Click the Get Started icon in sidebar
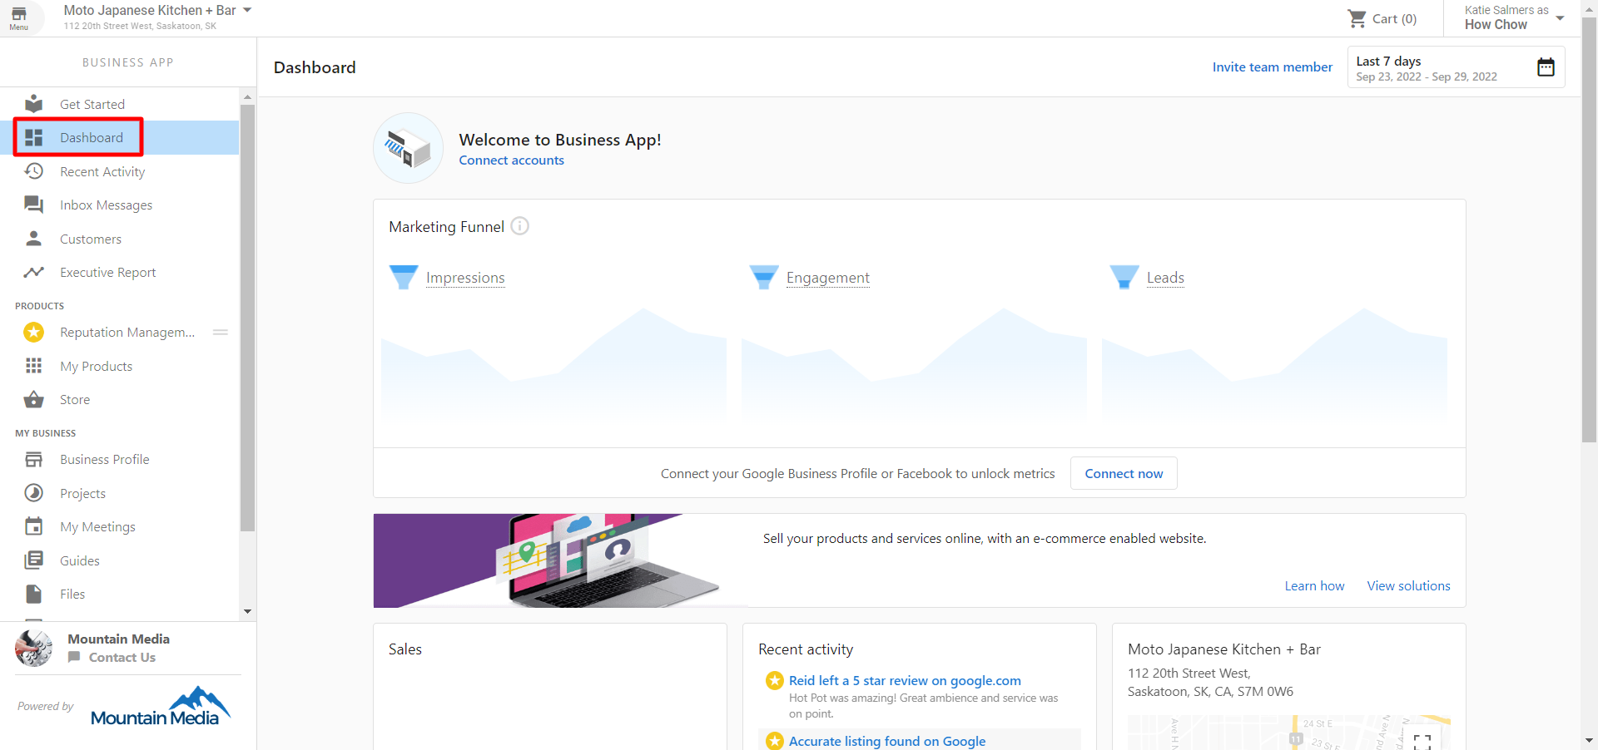This screenshot has height=750, width=1598. 34,104
